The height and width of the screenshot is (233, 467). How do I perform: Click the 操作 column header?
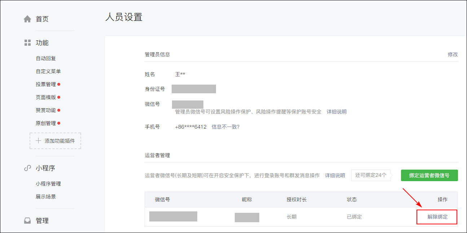point(442,200)
